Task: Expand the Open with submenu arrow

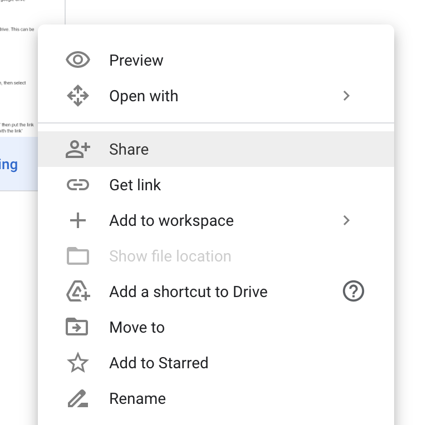Action: 346,96
